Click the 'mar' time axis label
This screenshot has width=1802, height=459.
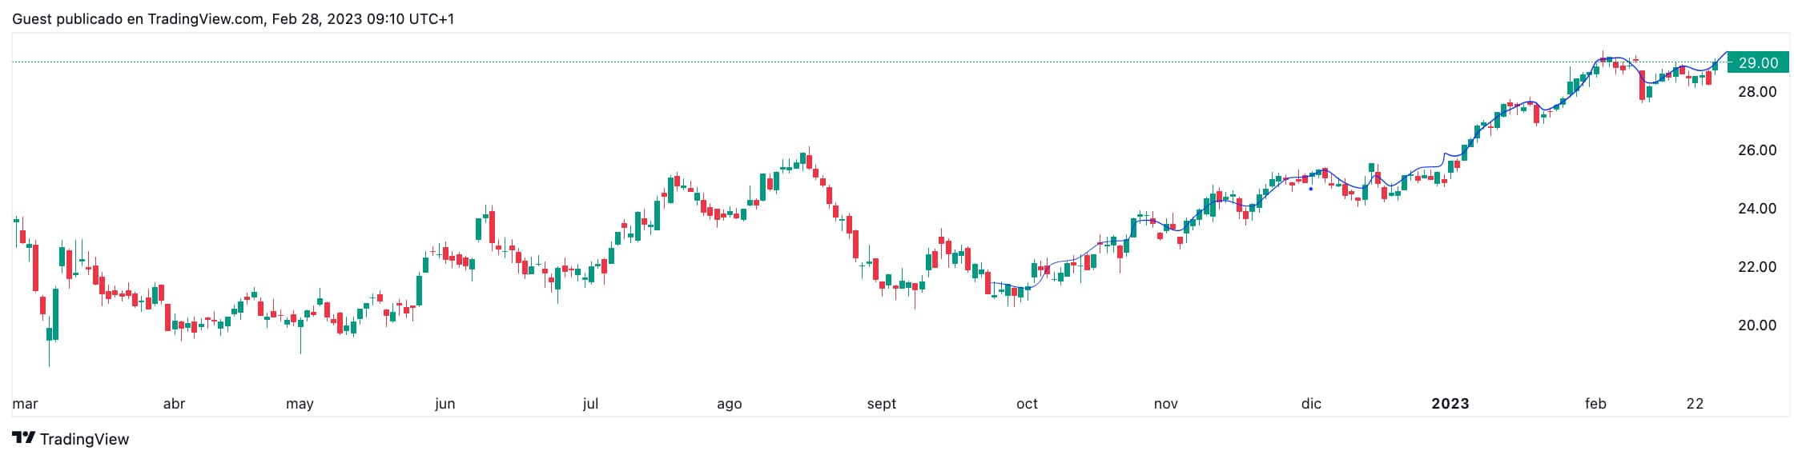[25, 404]
